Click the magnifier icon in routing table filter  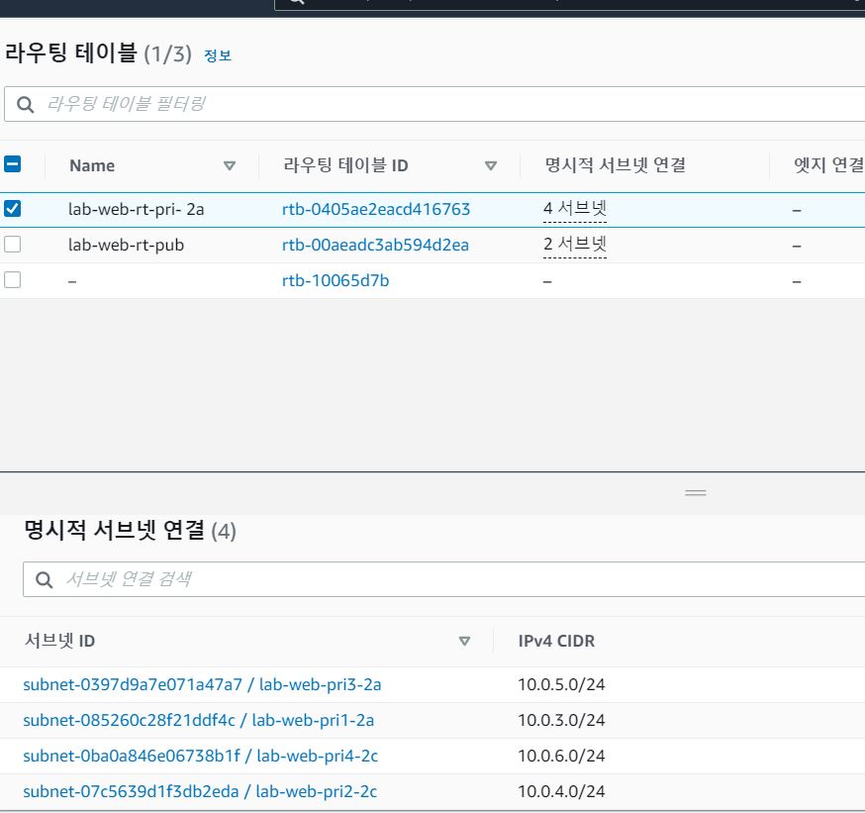click(x=26, y=104)
